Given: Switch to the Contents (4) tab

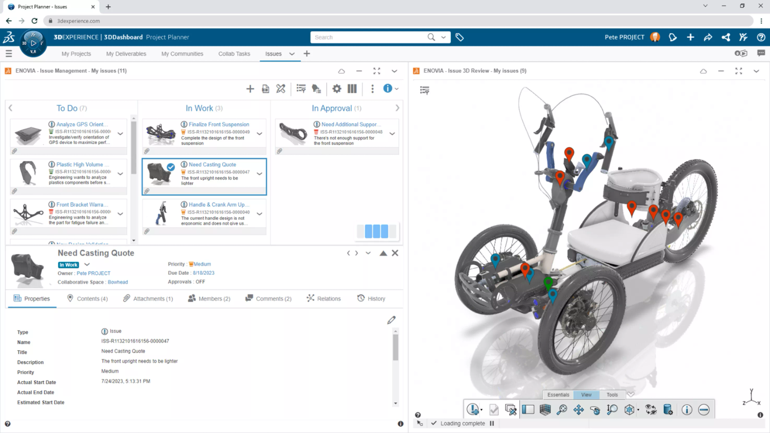Looking at the screenshot, I should [87, 298].
